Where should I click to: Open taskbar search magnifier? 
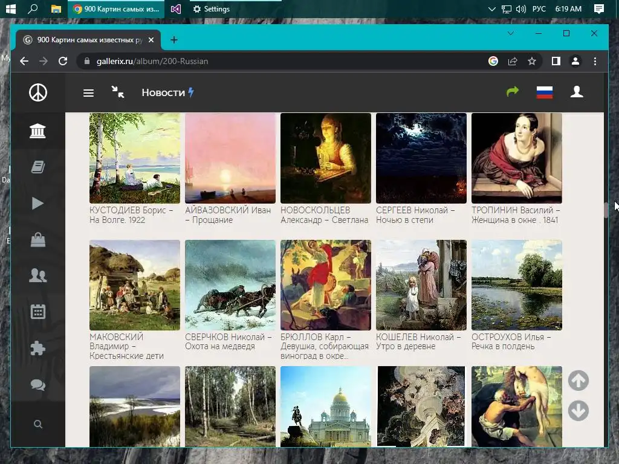(x=33, y=8)
